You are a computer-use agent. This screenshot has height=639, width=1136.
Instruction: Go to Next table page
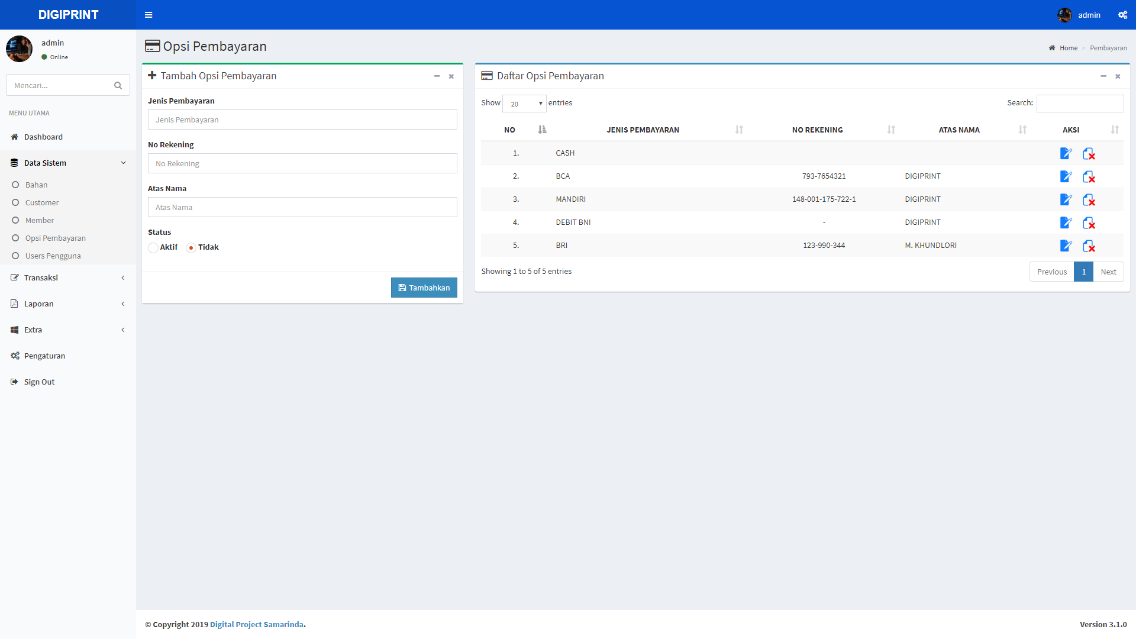point(1108,272)
